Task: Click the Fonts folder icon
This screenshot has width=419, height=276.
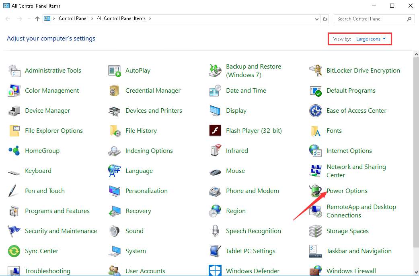Action: pyautogui.click(x=316, y=131)
